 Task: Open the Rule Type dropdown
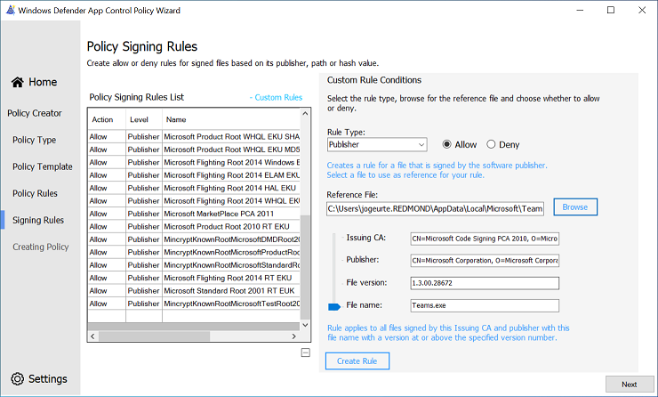(x=377, y=144)
